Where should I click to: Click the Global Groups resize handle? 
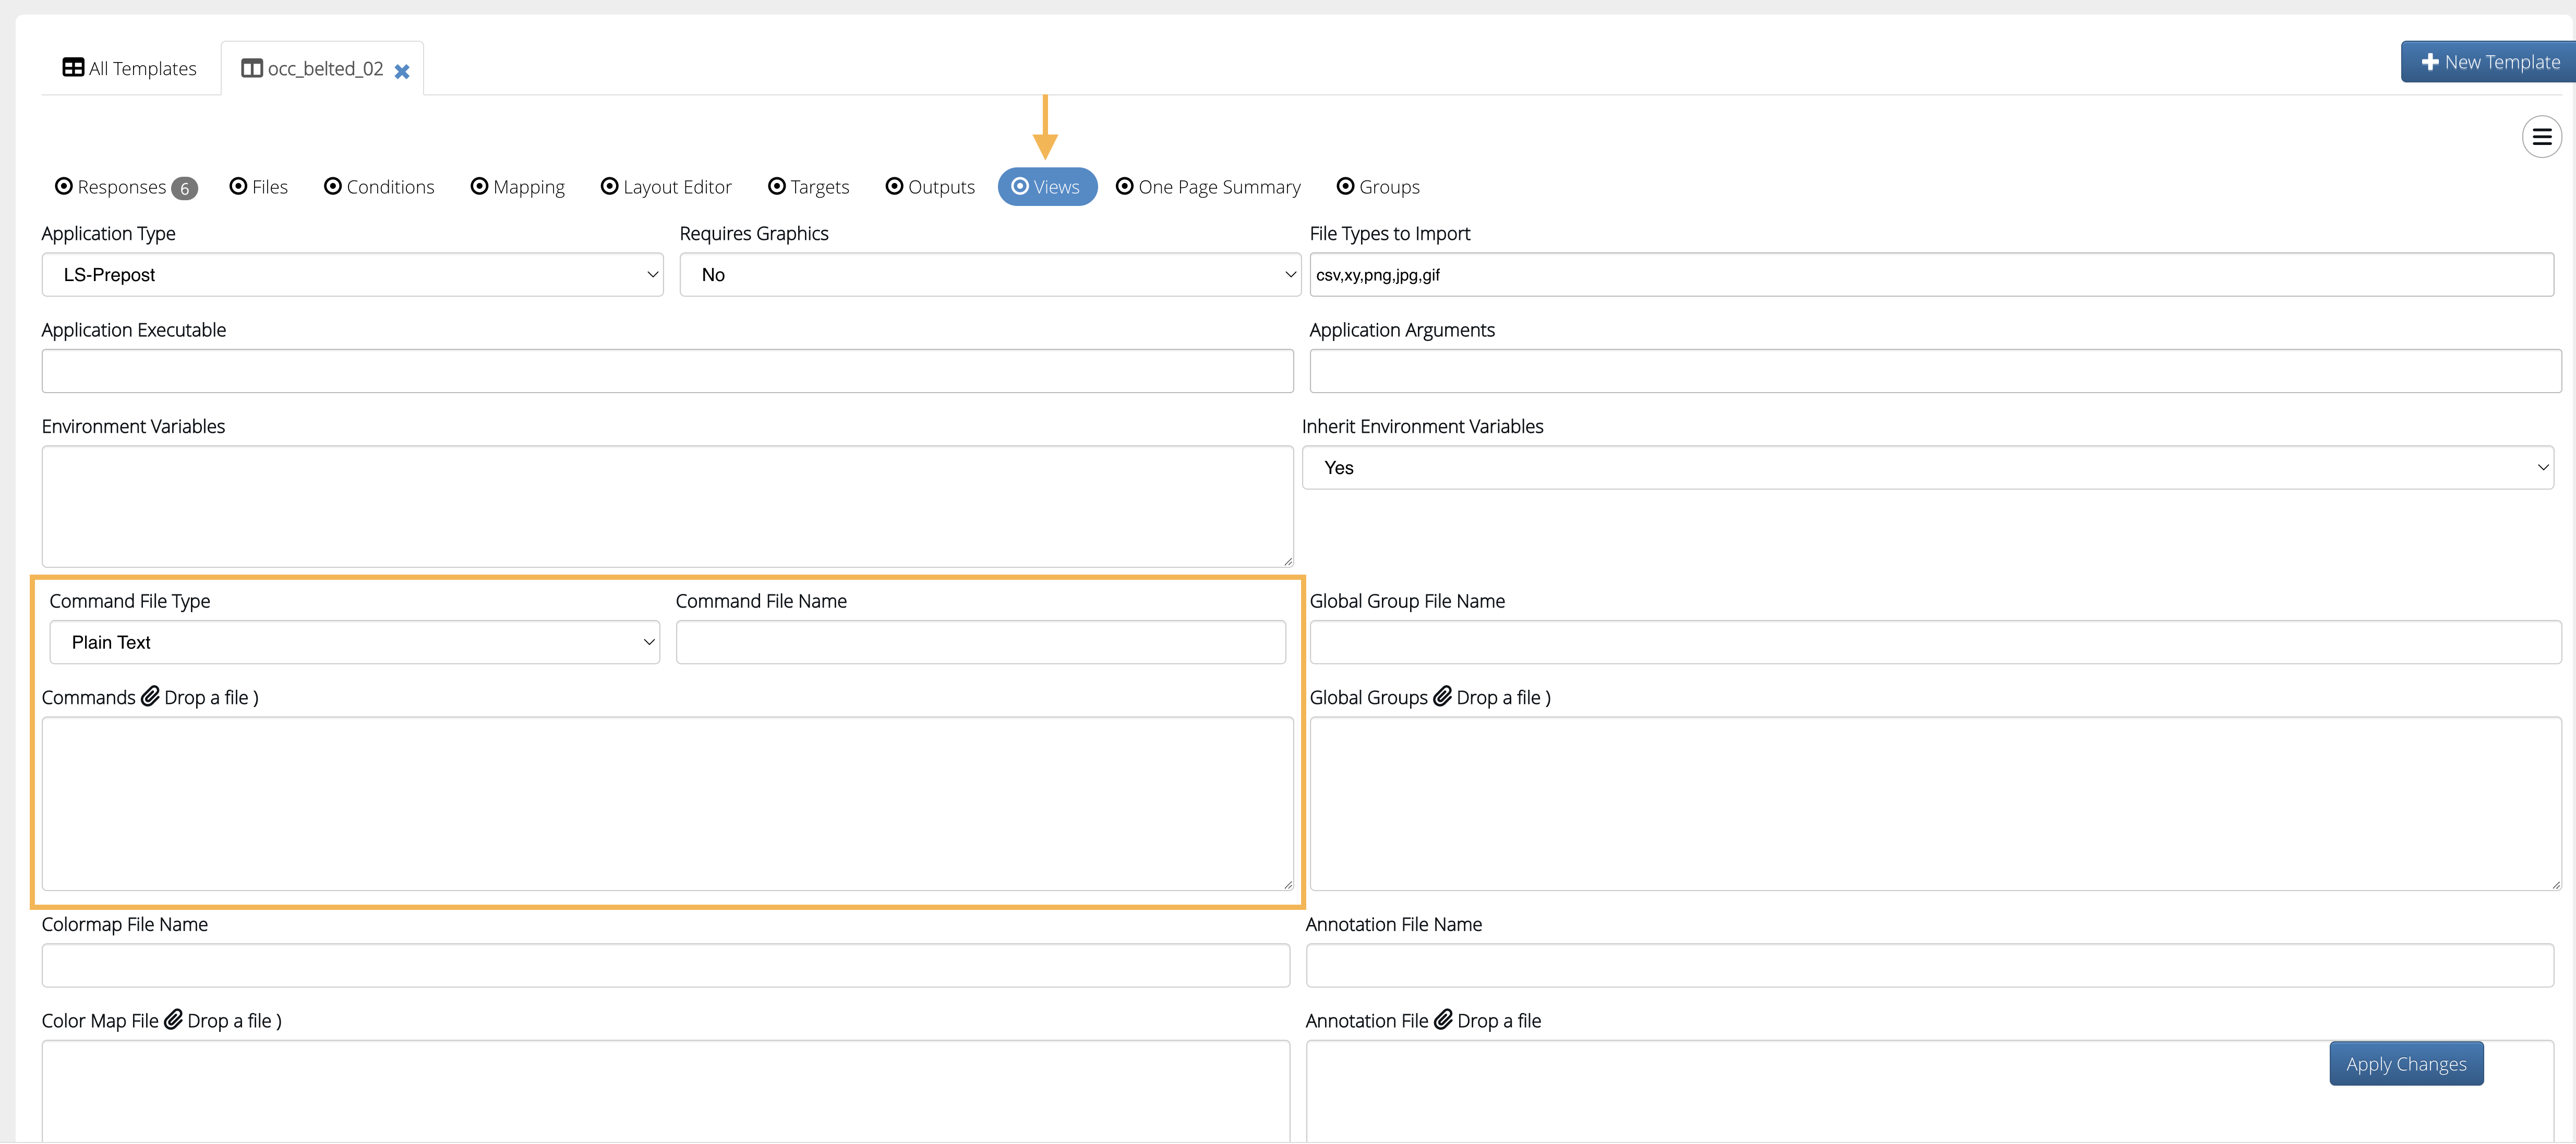click(2555, 884)
